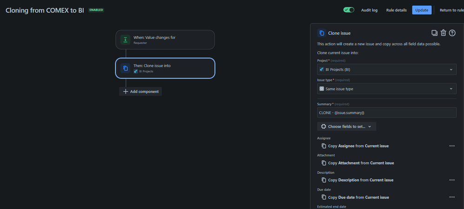Click the blue clone icon in Then step

click(x=125, y=68)
